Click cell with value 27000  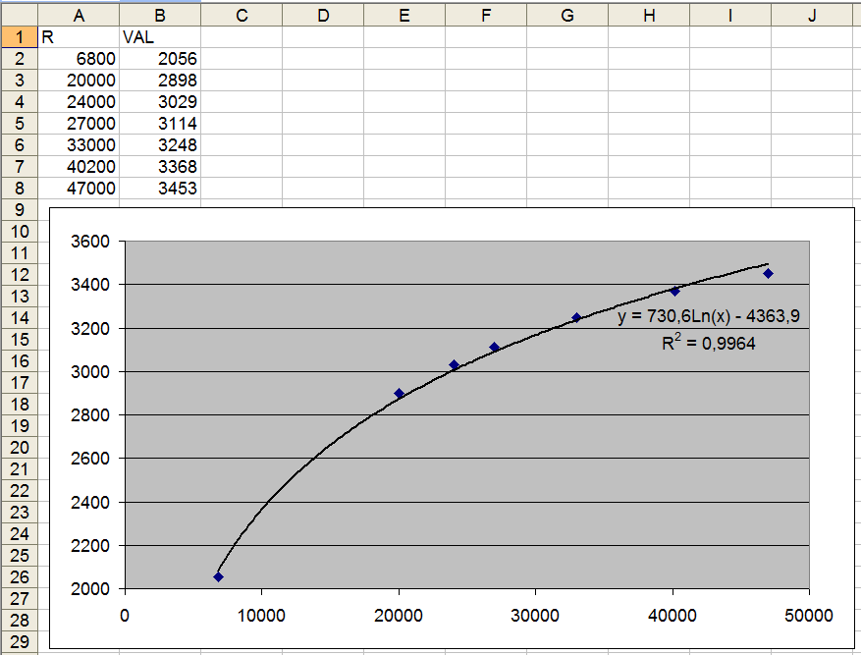[79, 123]
